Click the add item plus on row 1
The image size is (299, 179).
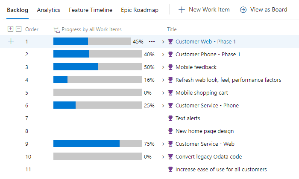11,41
